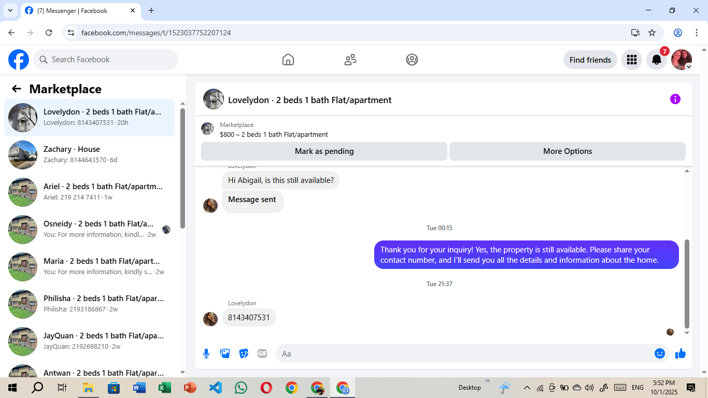The width and height of the screenshot is (708, 398).
Task: Click the voice clip microphone icon
Action: (x=206, y=353)
